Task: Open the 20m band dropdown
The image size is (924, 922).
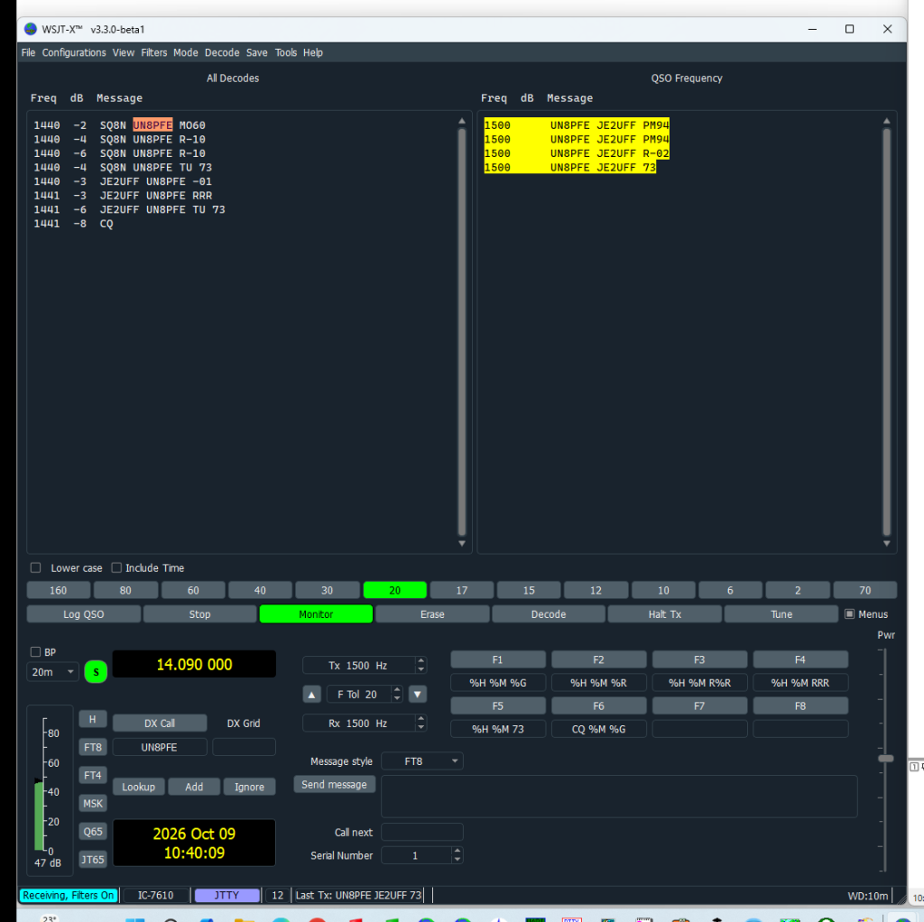Action: (x=52, y=671)
